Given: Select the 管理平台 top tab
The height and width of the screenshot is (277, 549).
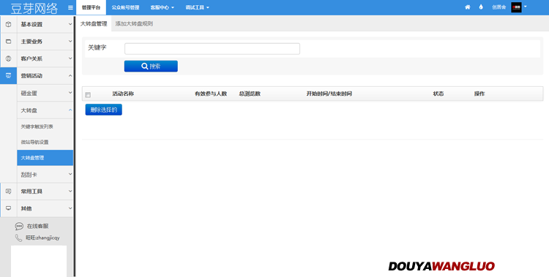Looking at the screenshot, I should [91, 7].
